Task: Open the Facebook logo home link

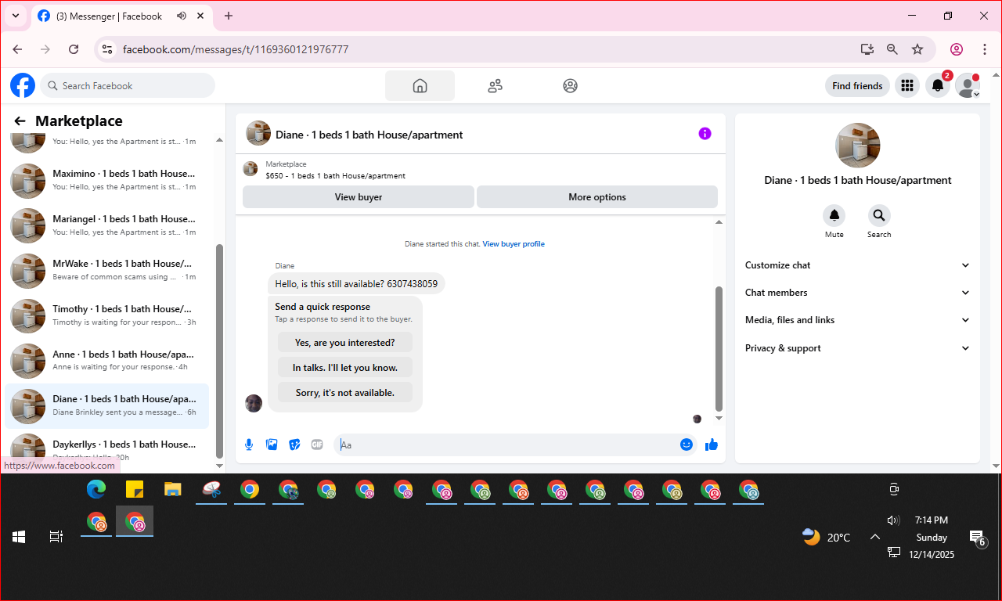Action: point(23,85)
